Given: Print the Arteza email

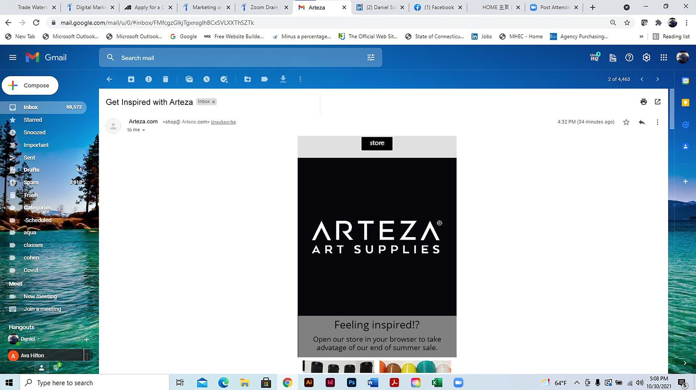Looking at the screenshot, I should click(x=644, y=102).
